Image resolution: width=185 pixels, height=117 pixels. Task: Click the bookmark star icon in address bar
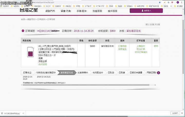(160, 2)
